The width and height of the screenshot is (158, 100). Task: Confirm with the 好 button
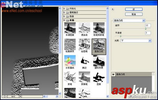click(134, 9)
